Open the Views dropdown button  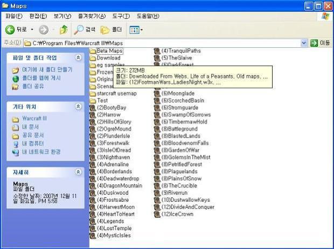[x=136, y=30]
